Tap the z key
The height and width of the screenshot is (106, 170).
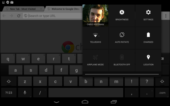(25, 81)
